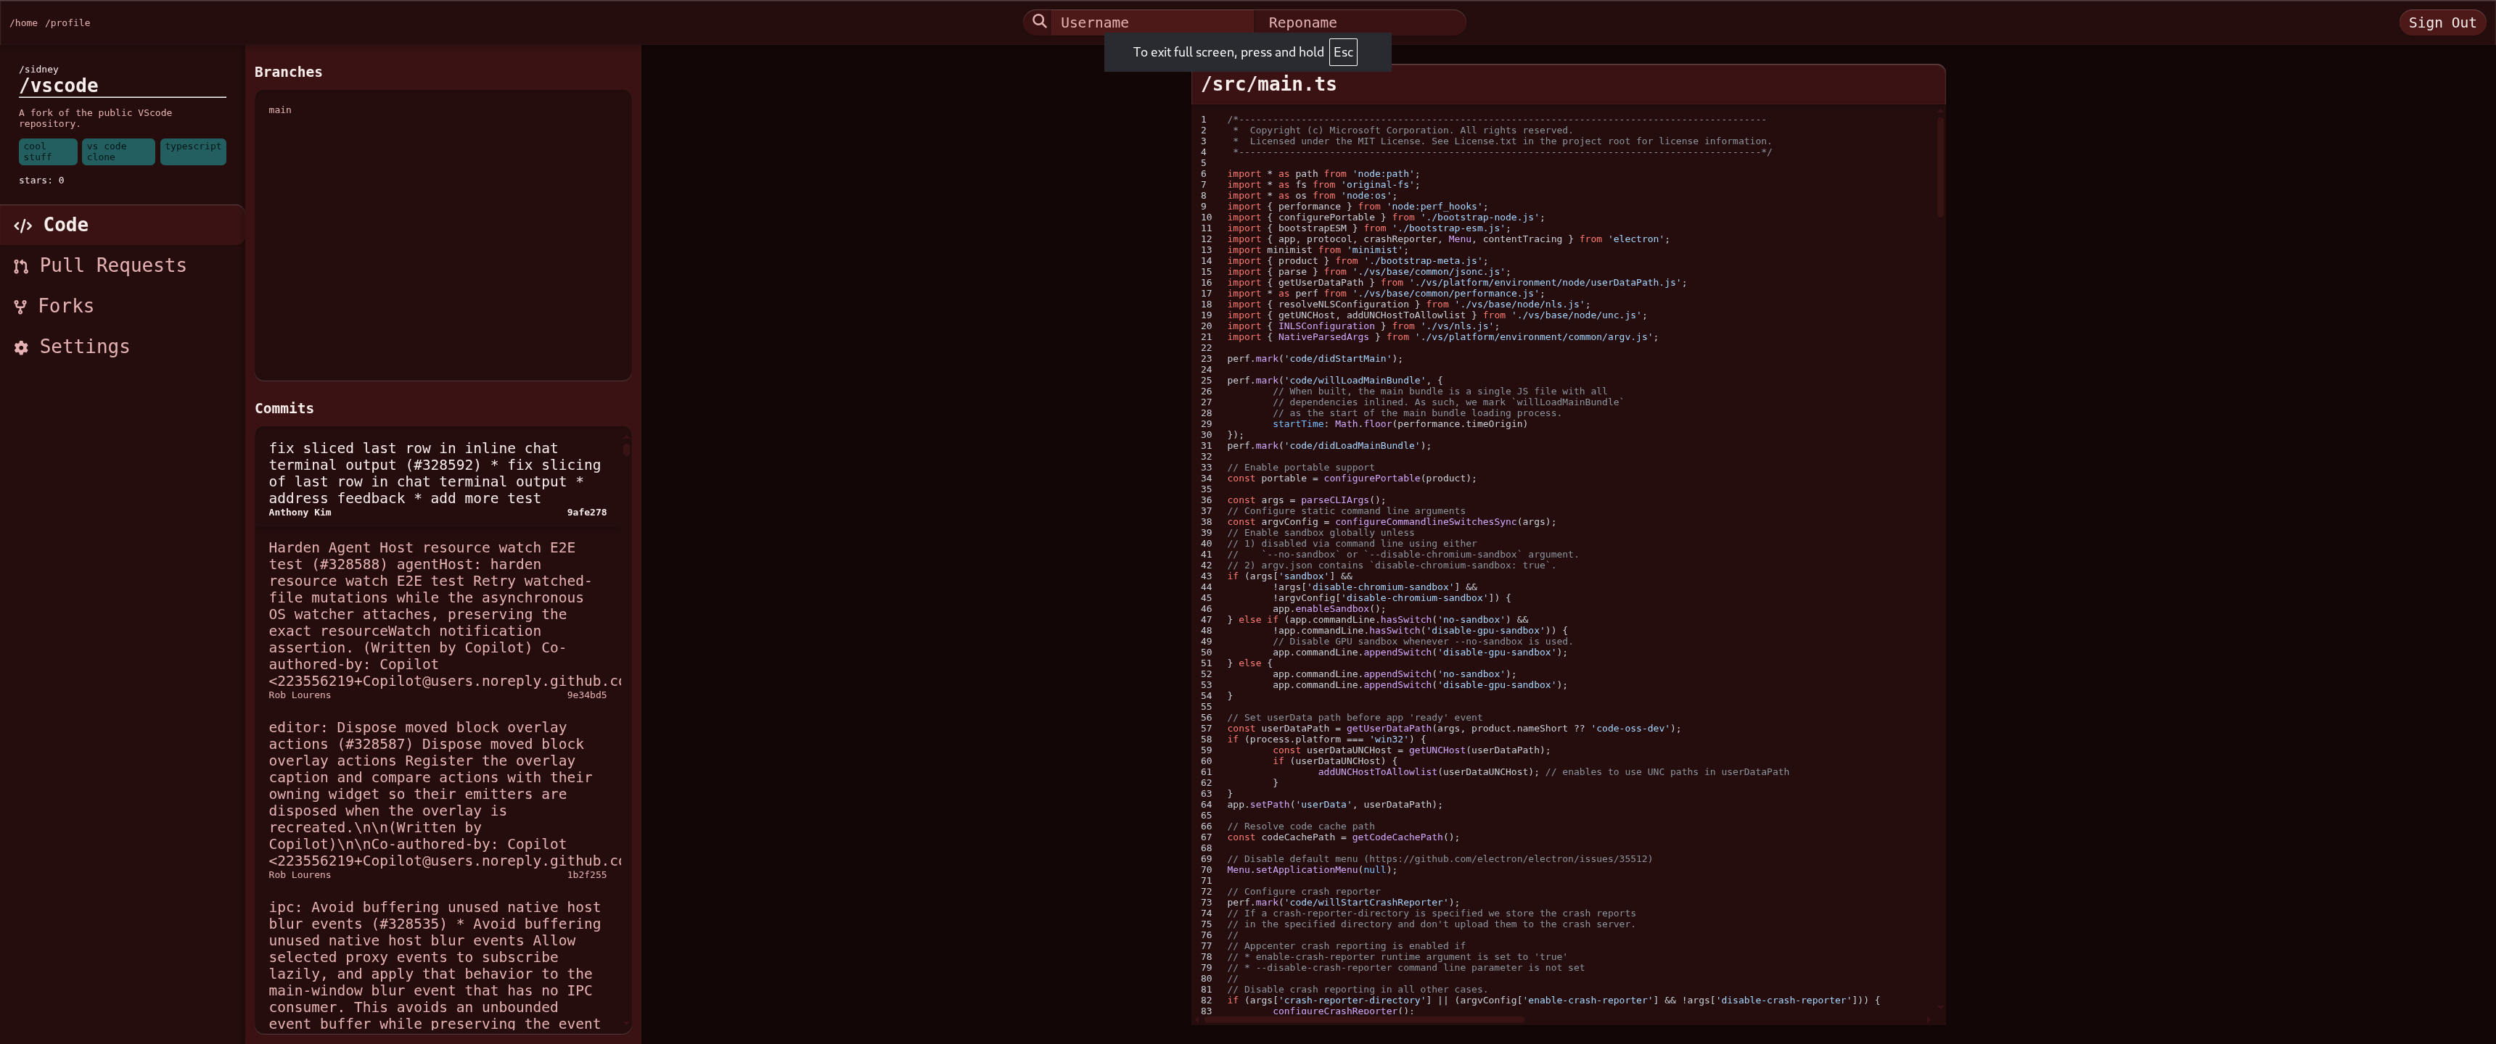Go to the /home link
This screenshot has height=1044, width=2496.
click(24, 22)
